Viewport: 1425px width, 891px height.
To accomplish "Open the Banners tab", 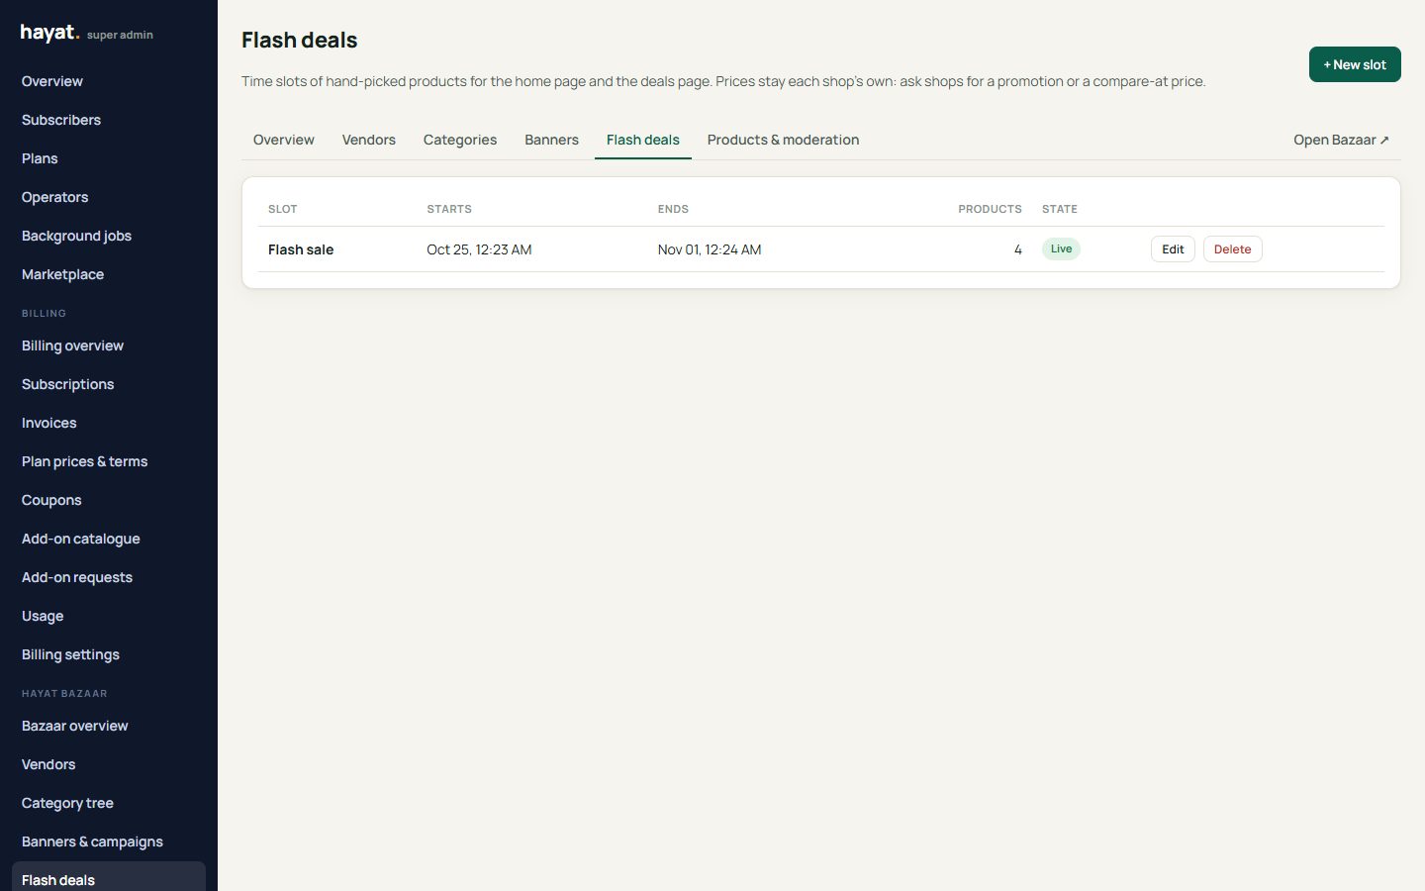I will pyautogui.click(x=551, y=140).
